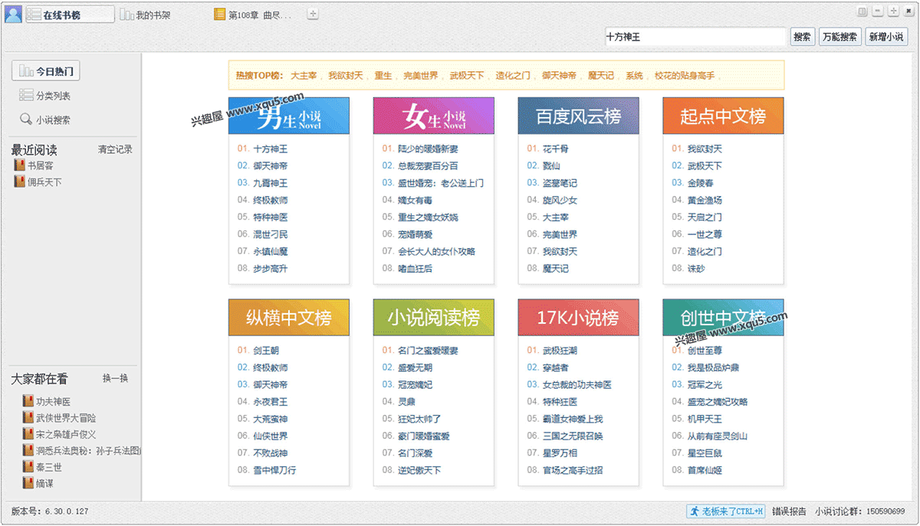920x526 pixels.
Task: Open 剑王朝 in the 纵横中文榜 list
Action: [265, 351]
